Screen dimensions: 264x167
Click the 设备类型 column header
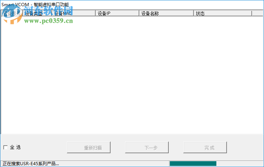[x=37, y=13]
